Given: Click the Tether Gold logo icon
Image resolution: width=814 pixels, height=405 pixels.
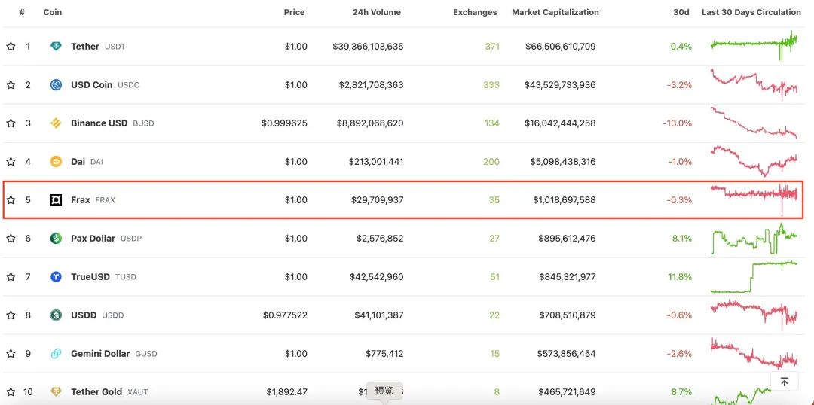Looking at the screenshot, I should pos(56,392).
